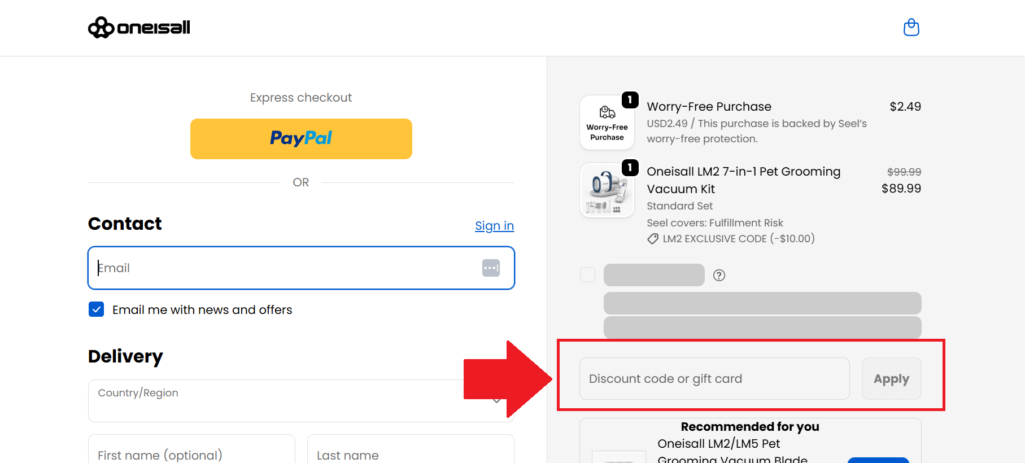Uncheck Email me with news and offers
Screen dimensions: 1025x463
pyautogui.click(x=96, y=309)
